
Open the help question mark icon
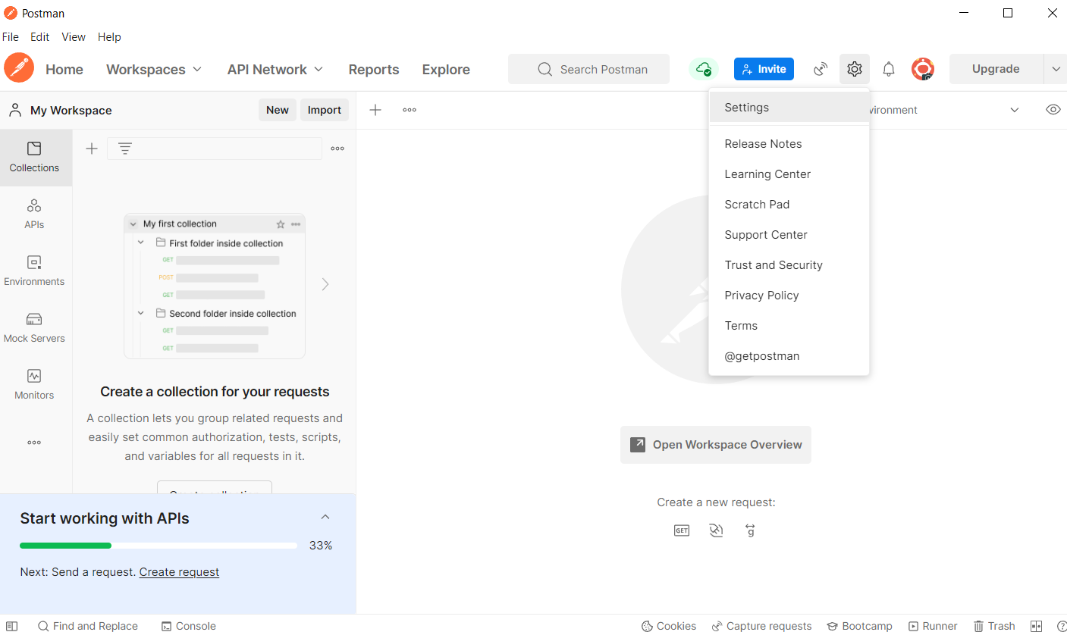click(x=1060, y=626)
